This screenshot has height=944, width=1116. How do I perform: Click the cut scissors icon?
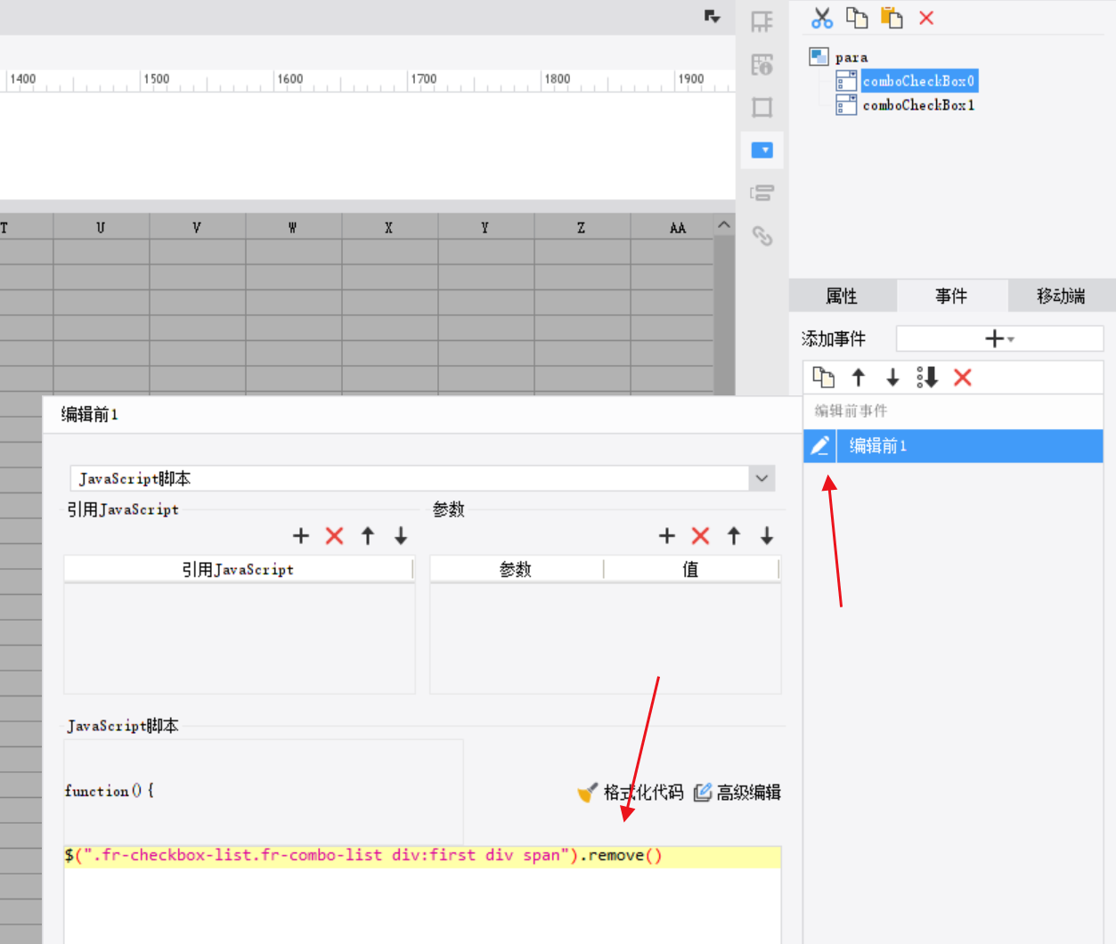pyautogui.click(x=822, y=18)
